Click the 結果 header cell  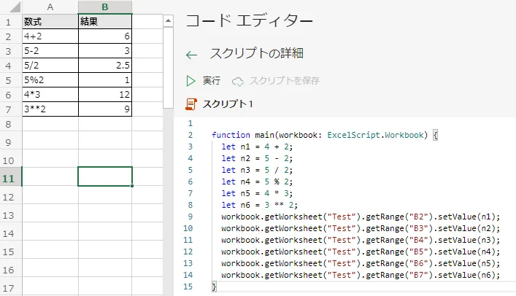105,21
